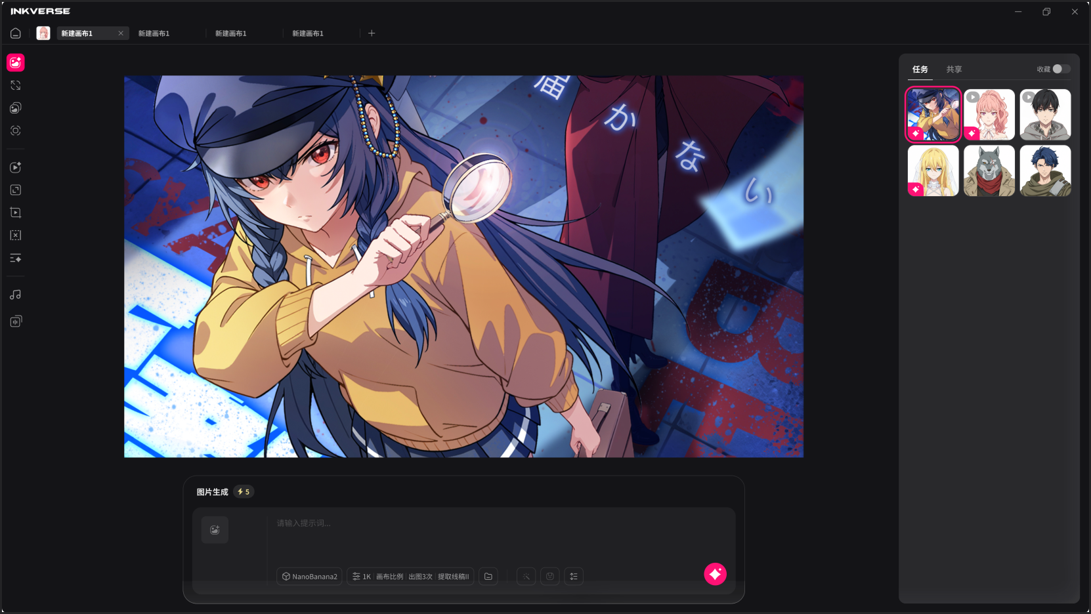This screenshot has height=614, width=1091.
Task: Close the first 新建画布1 tab
Action: click(121, 33)
